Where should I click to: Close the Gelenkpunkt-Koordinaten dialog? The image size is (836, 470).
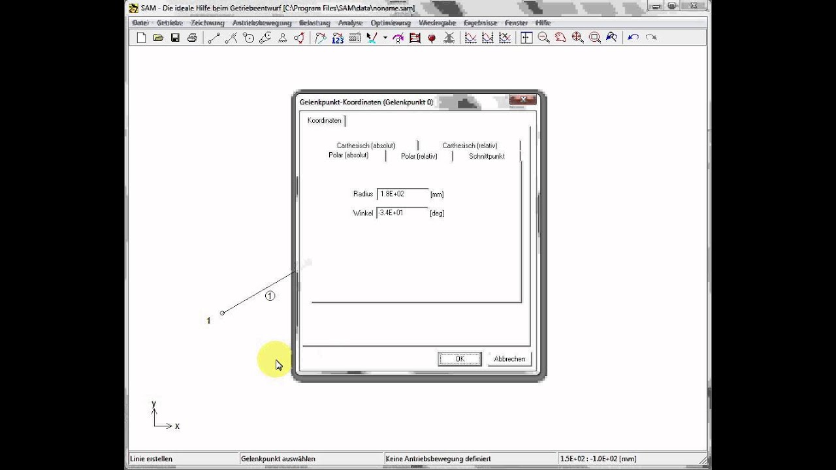[x=523, y=100]
